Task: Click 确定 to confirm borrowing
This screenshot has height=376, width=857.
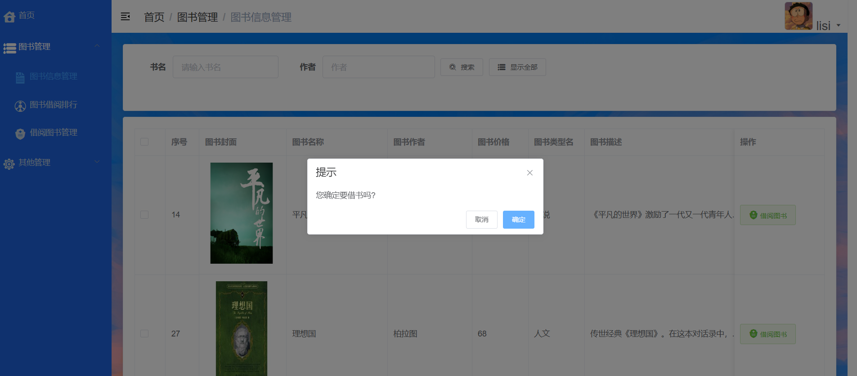Action: 519,220
